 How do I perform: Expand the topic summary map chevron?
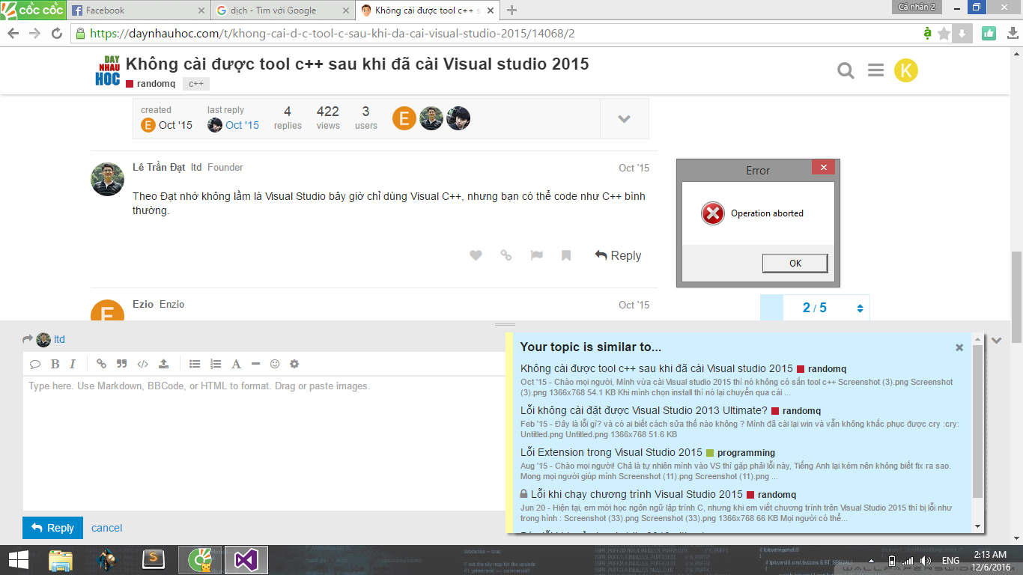pyautogui.click(x=624, y=119)
